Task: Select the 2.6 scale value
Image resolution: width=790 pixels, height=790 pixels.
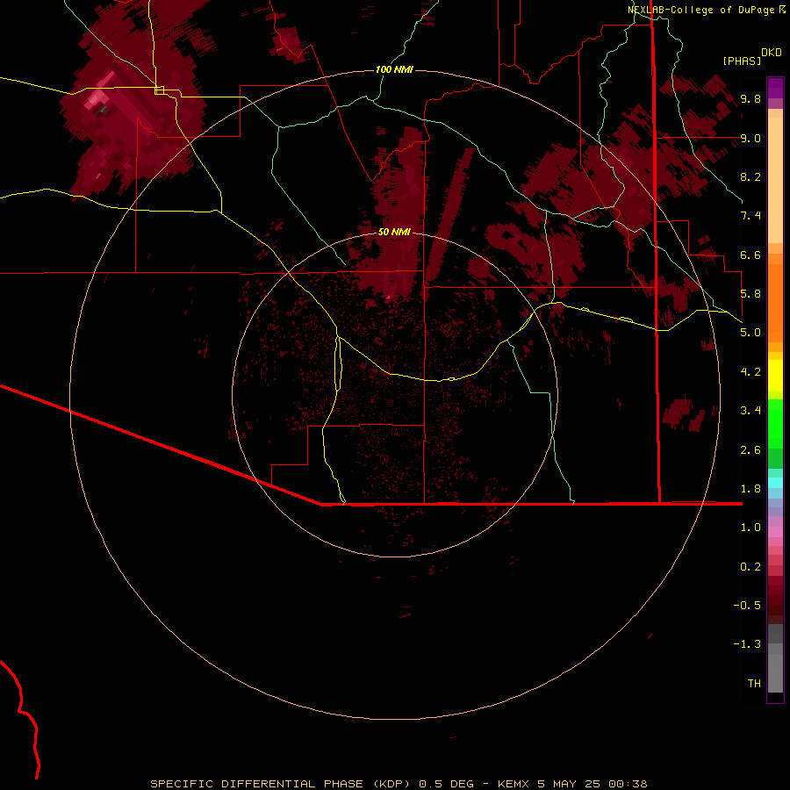Action: (x=750, y=450)
